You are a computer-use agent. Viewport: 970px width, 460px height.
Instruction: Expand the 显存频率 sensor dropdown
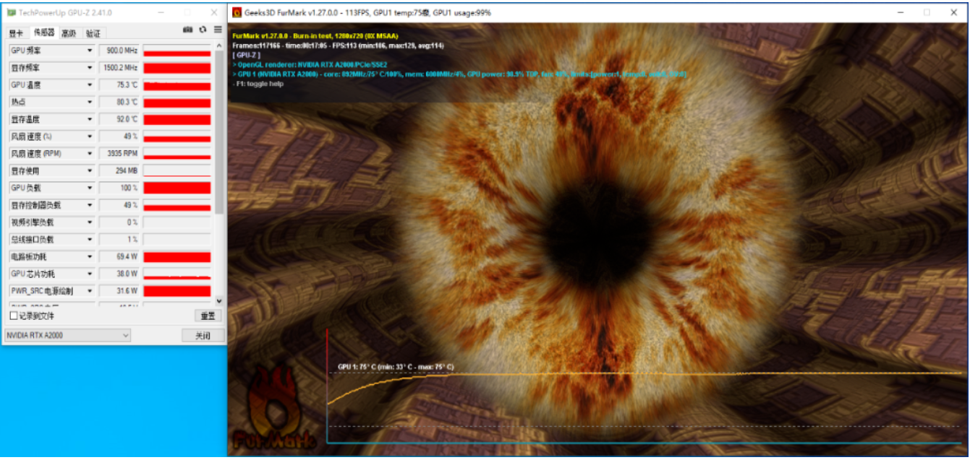pyautogui.click(x=90, y=68)
